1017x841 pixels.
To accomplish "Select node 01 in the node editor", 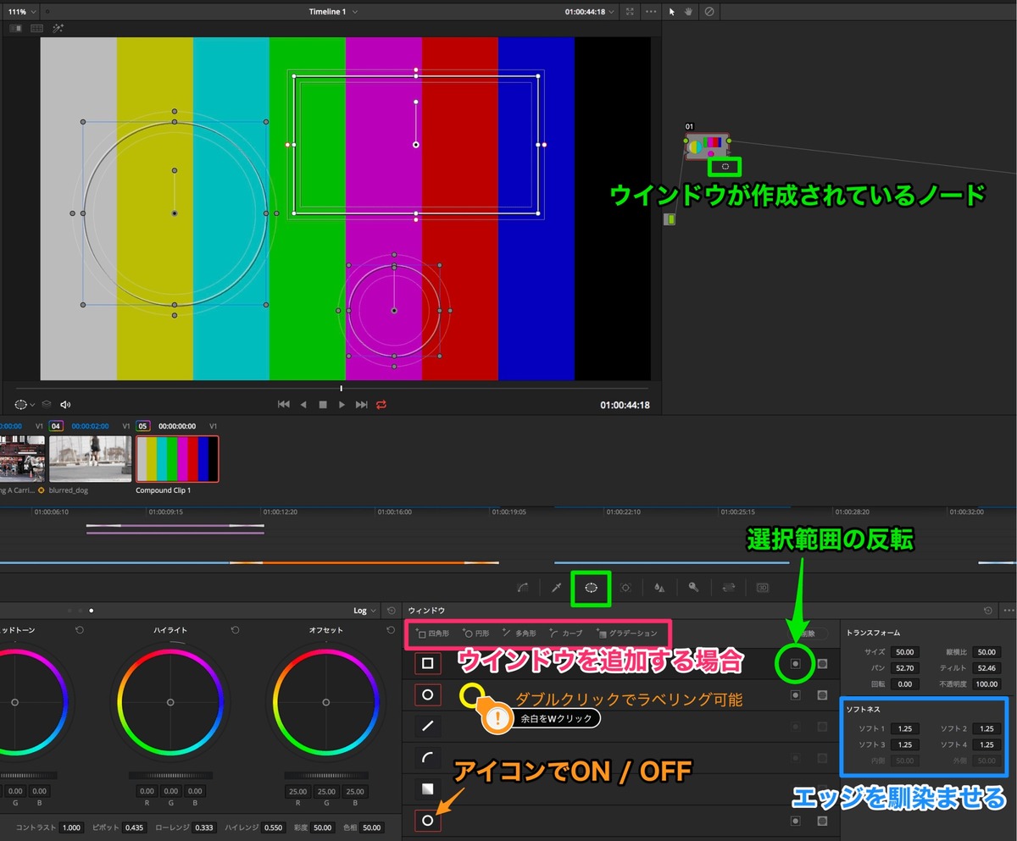I will point(706,145).
